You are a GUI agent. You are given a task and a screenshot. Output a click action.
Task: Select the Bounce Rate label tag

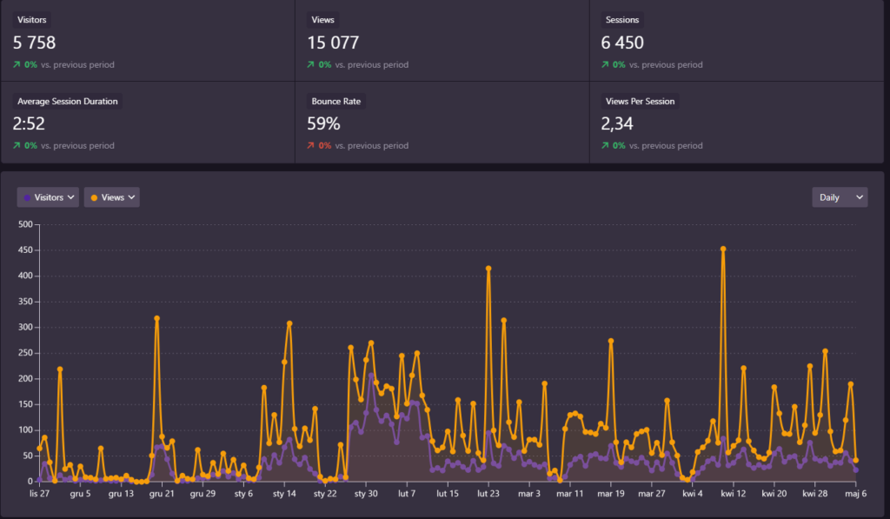pyautogui.click(x=335, y=101)
